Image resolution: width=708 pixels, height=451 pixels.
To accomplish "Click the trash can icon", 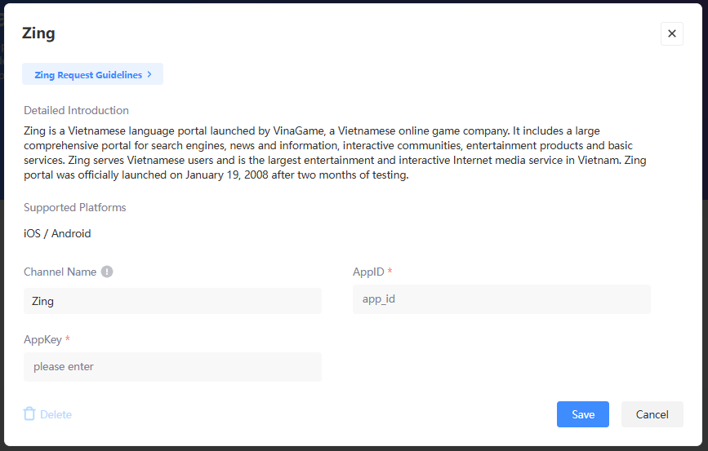I will pyautogui.click(x=29, y=414).
